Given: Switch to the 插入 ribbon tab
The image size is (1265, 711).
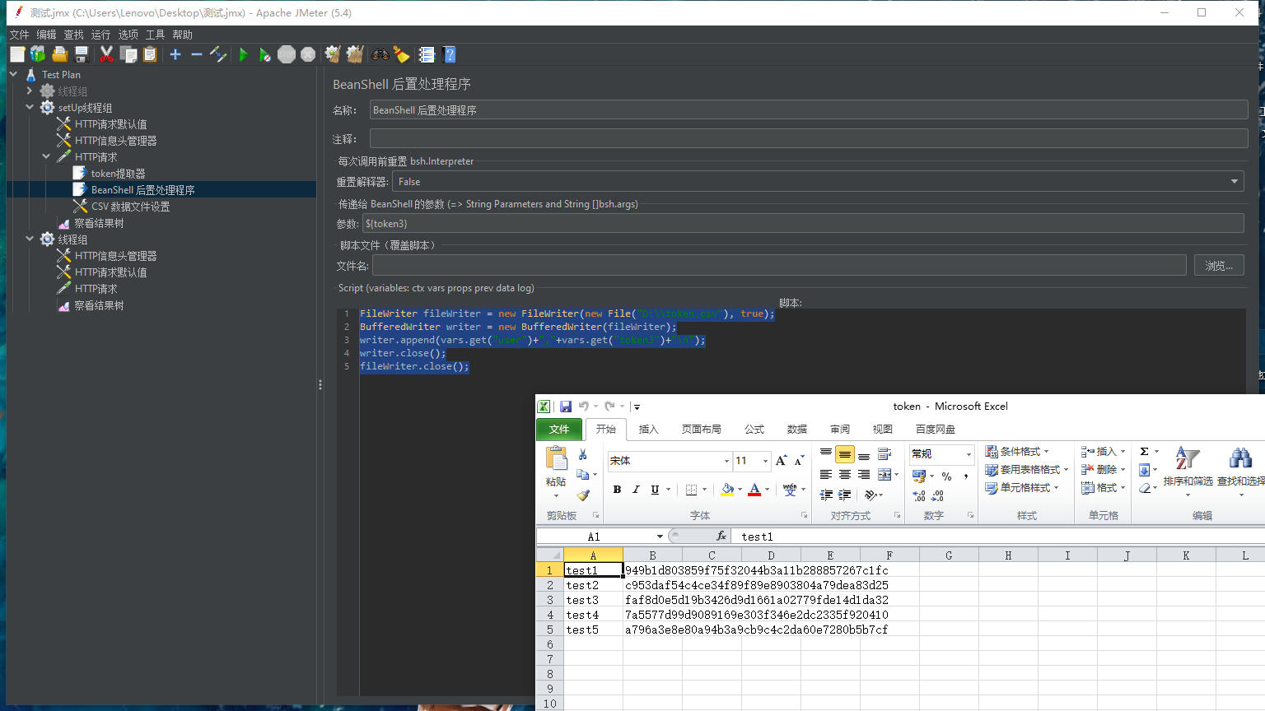Looking at the screenshot, I should [x=648, y=429].
